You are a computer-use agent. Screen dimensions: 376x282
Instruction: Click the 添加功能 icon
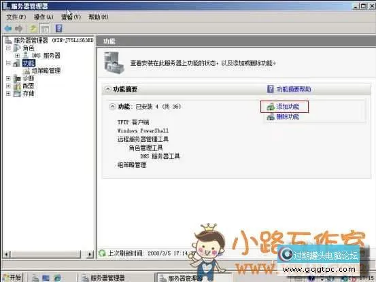271,107
